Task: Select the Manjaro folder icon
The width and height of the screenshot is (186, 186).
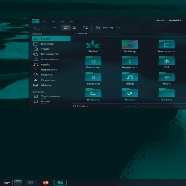Action: pos(93,77)
